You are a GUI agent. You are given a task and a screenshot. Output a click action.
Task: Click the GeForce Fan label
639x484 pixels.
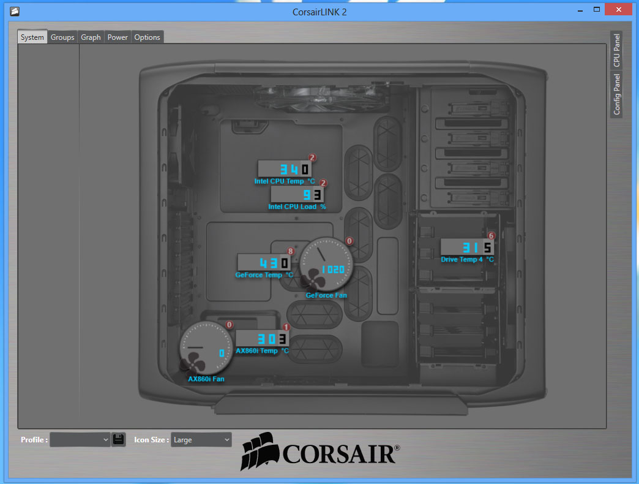tap(326, 295)
